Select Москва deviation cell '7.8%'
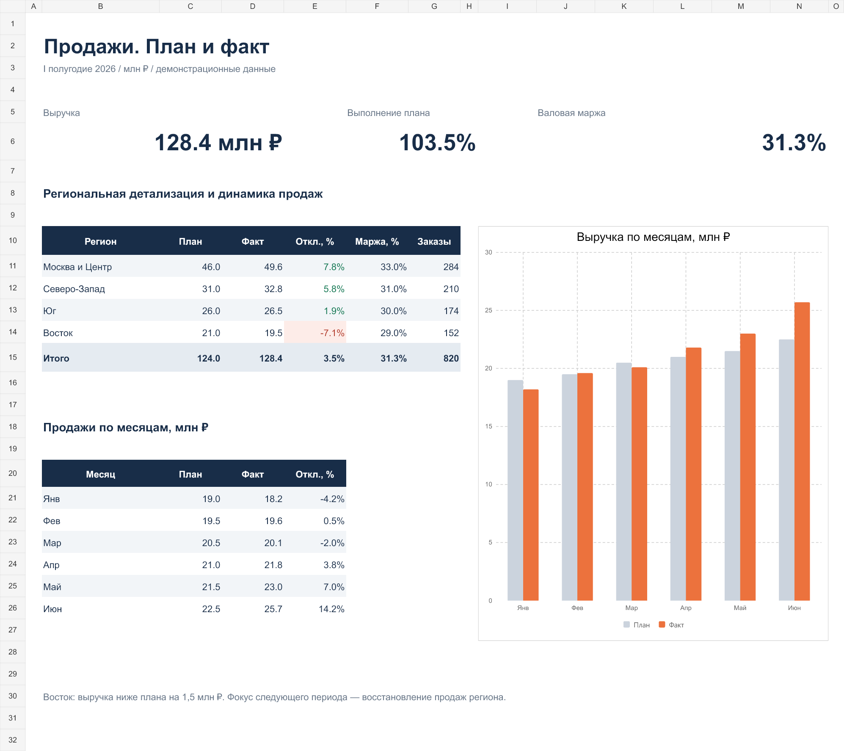844x751 pixels. [x=315, y=267]
